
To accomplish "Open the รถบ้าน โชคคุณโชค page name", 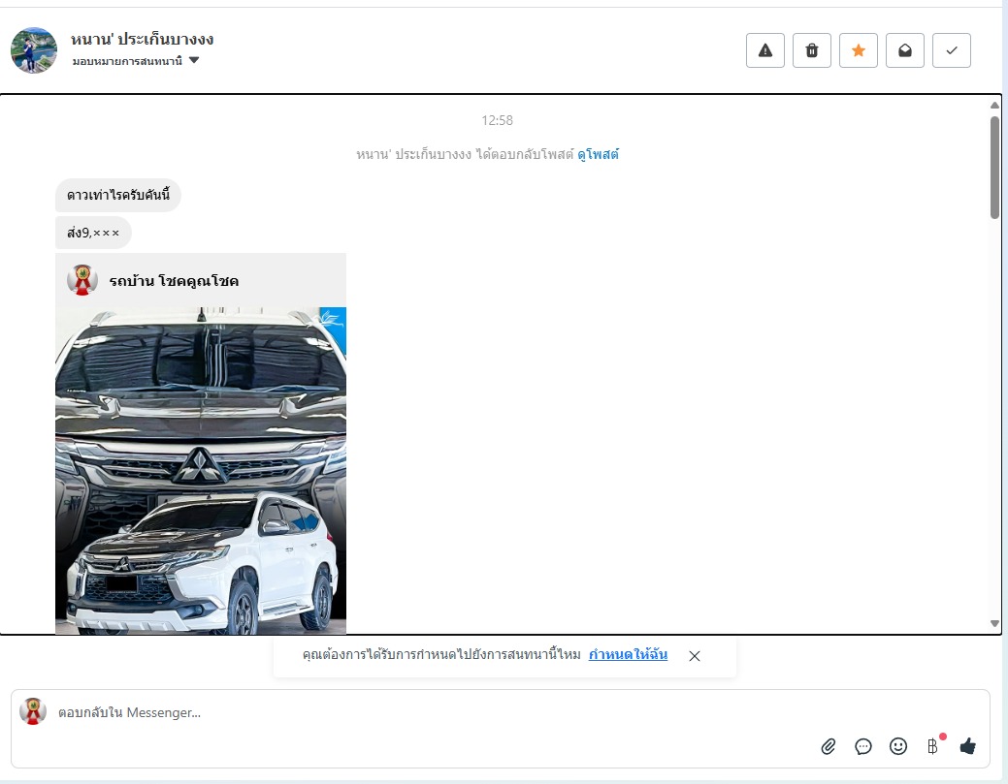I will 174,281.
